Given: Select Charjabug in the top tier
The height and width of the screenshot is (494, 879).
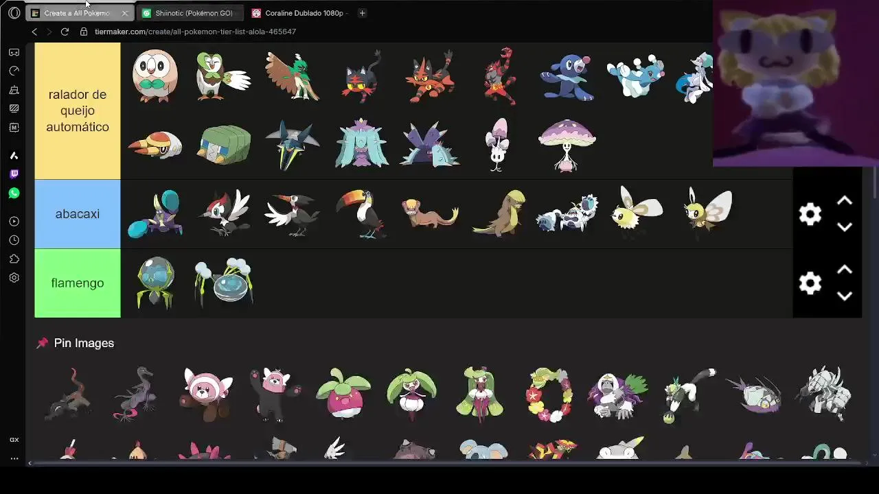Looking at the screenshot, I should 224,145.
